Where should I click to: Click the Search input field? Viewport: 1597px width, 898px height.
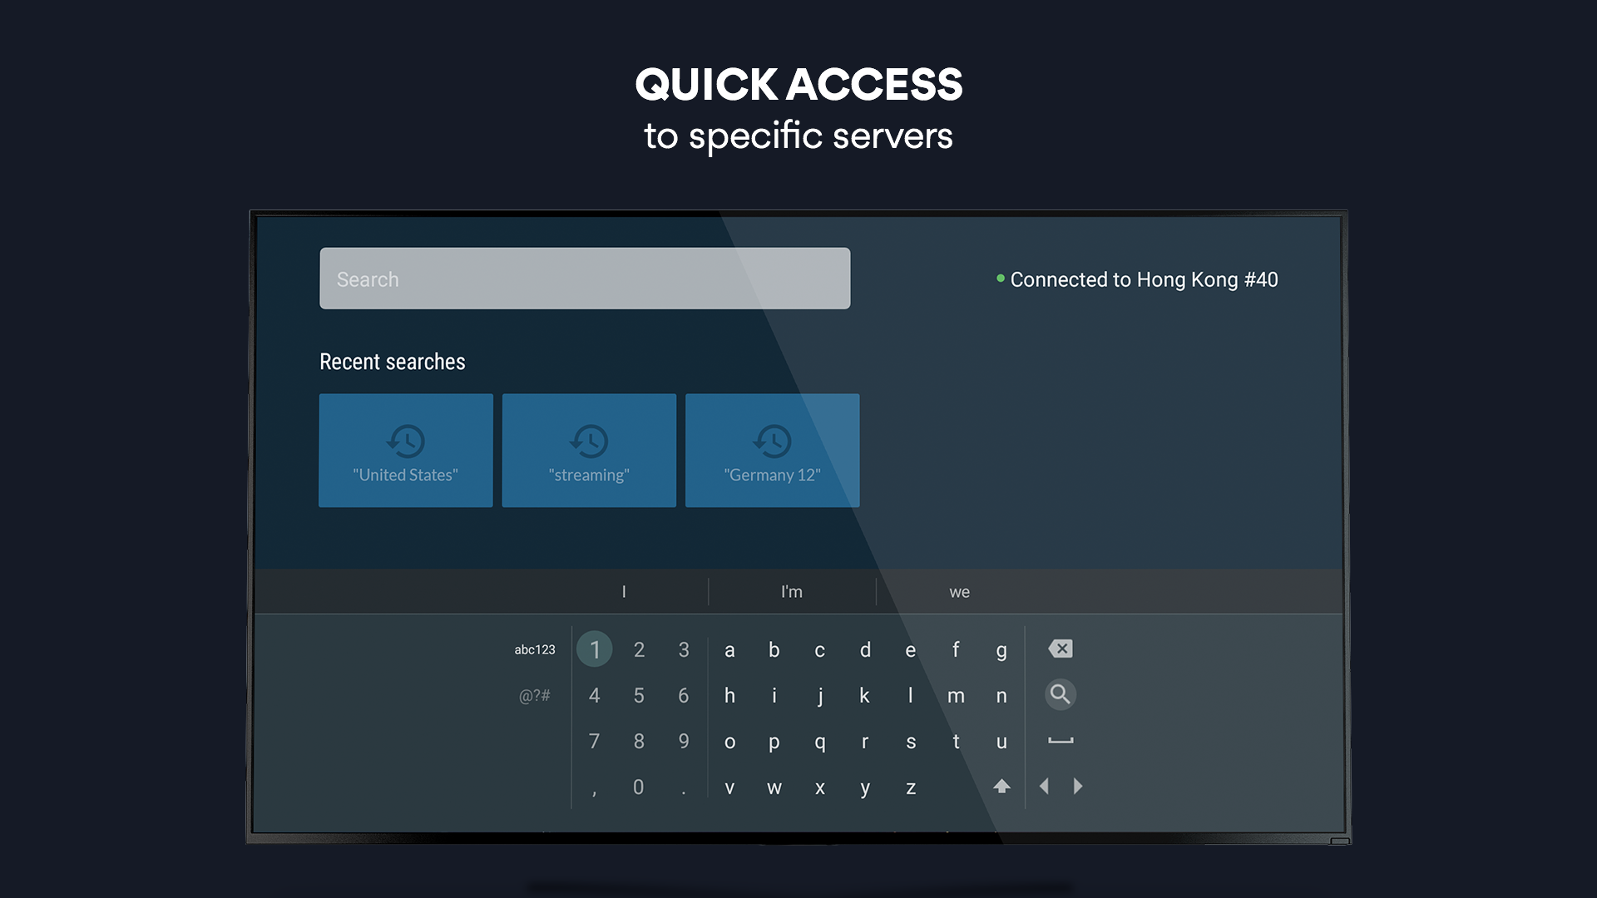tap(585, 279)
